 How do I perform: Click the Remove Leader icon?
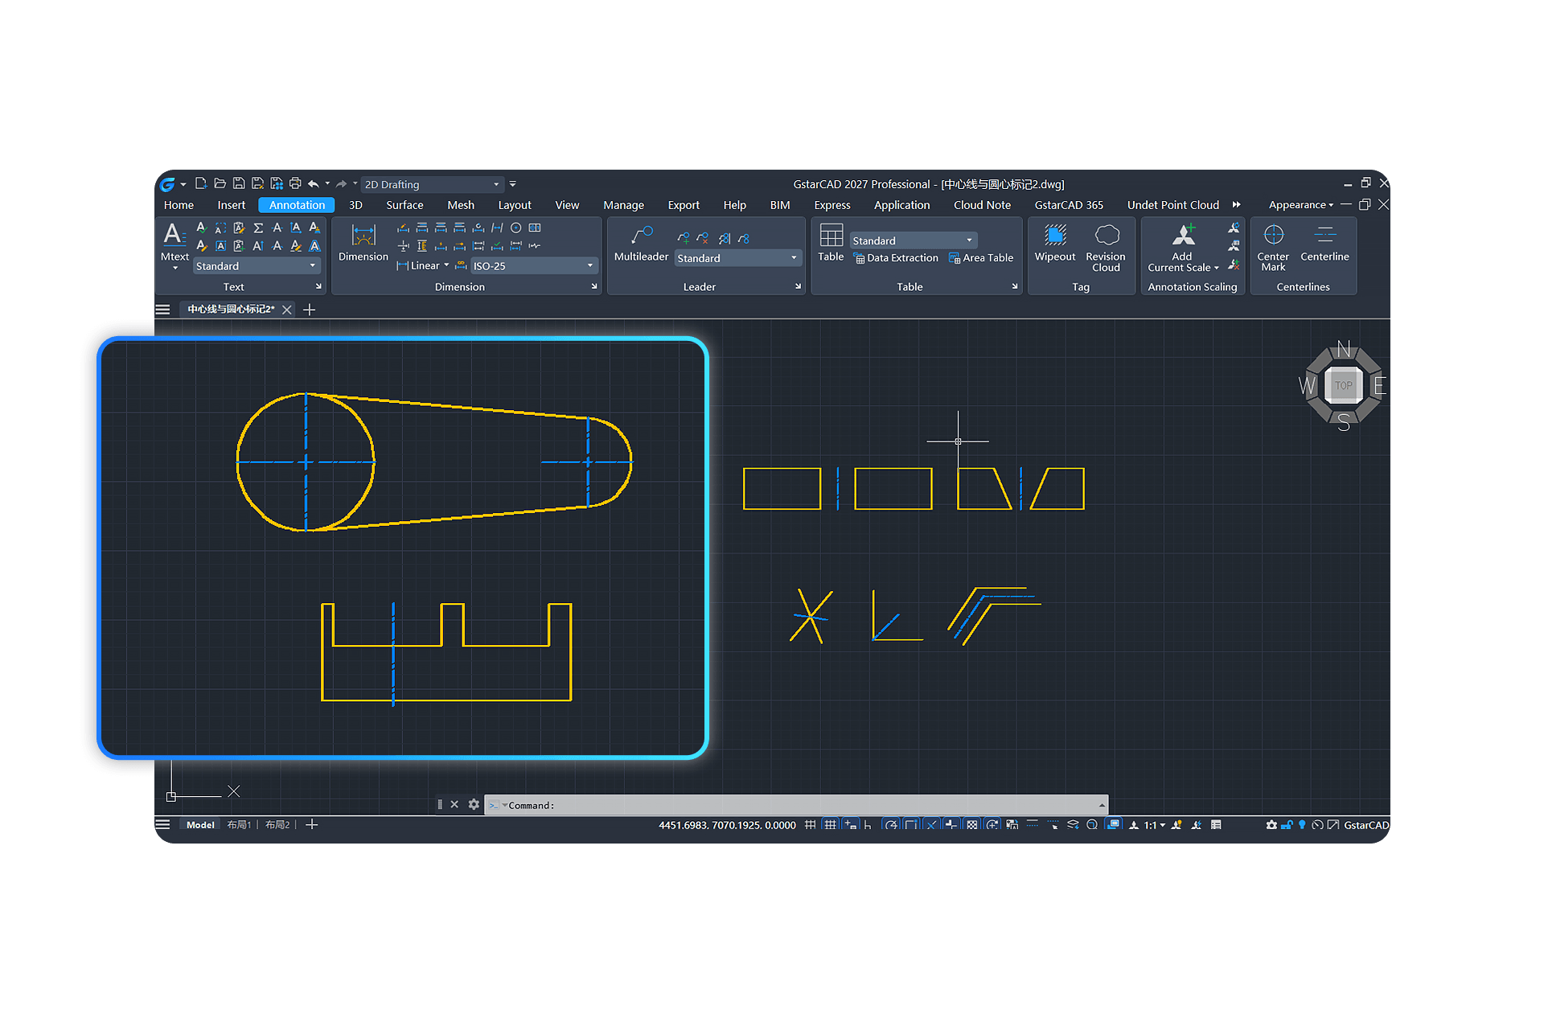(x=703, y=238)
